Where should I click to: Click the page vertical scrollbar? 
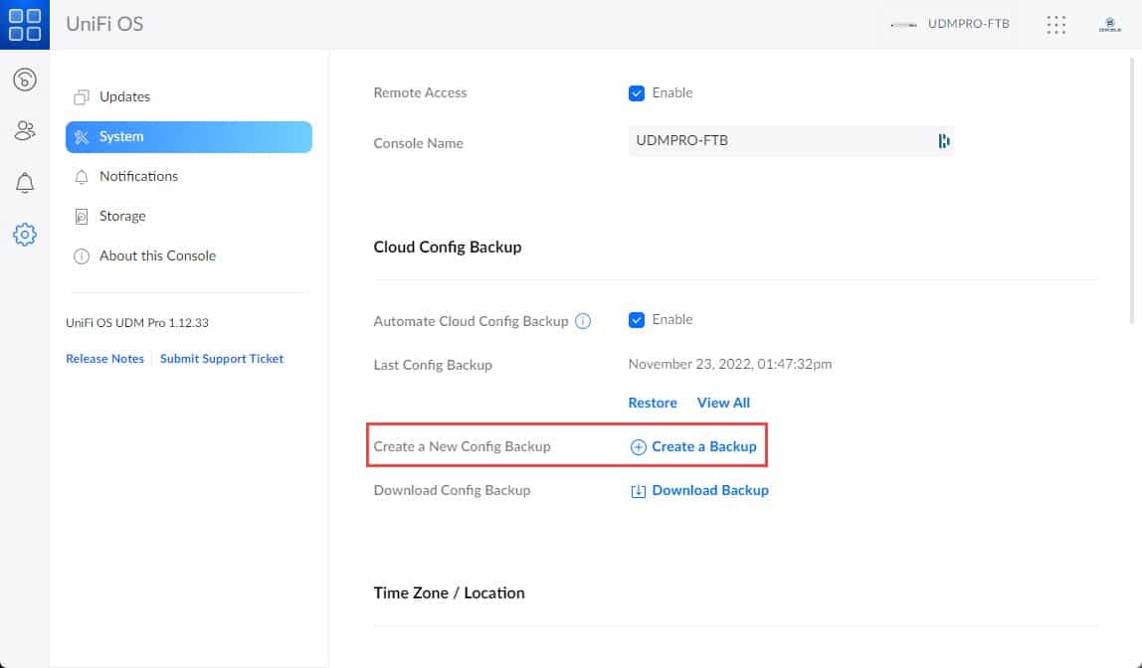click(1132, 191)
